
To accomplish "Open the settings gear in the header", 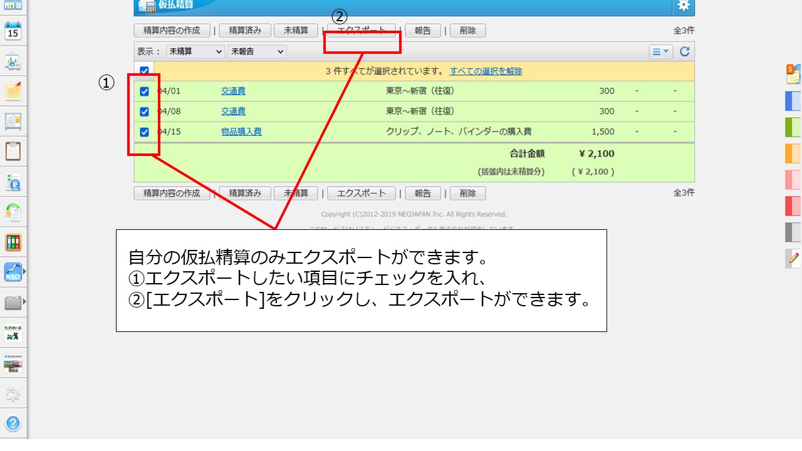I will pyautogui.click(x=684, y=6).
